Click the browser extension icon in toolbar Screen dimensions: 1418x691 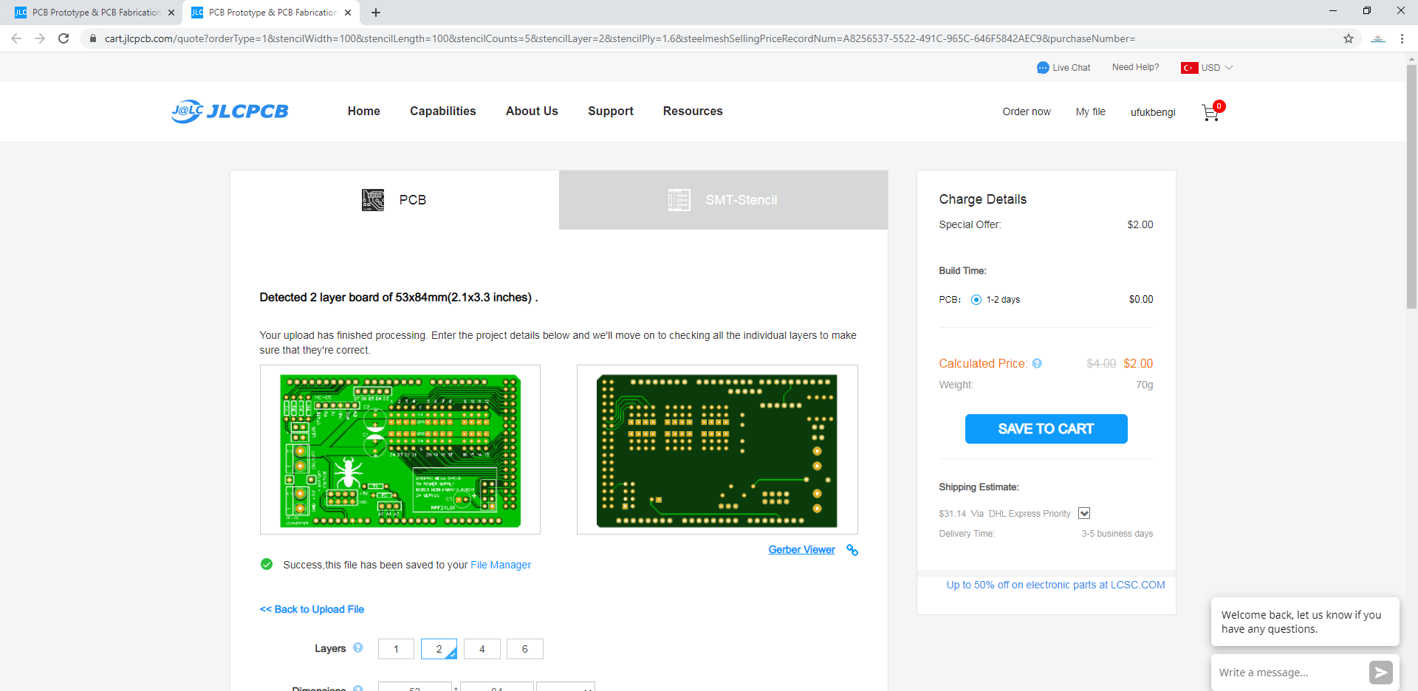(x=1378, y=38)
